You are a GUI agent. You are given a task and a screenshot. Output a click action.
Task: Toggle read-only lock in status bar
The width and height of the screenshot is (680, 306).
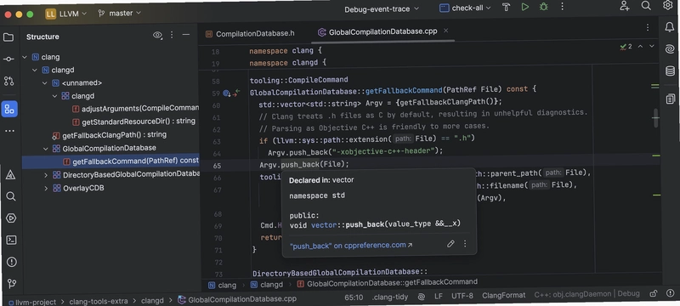(x=653, y=293)
